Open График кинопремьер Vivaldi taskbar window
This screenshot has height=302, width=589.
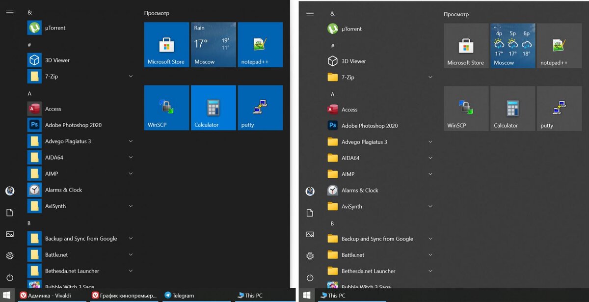point(125,296)
